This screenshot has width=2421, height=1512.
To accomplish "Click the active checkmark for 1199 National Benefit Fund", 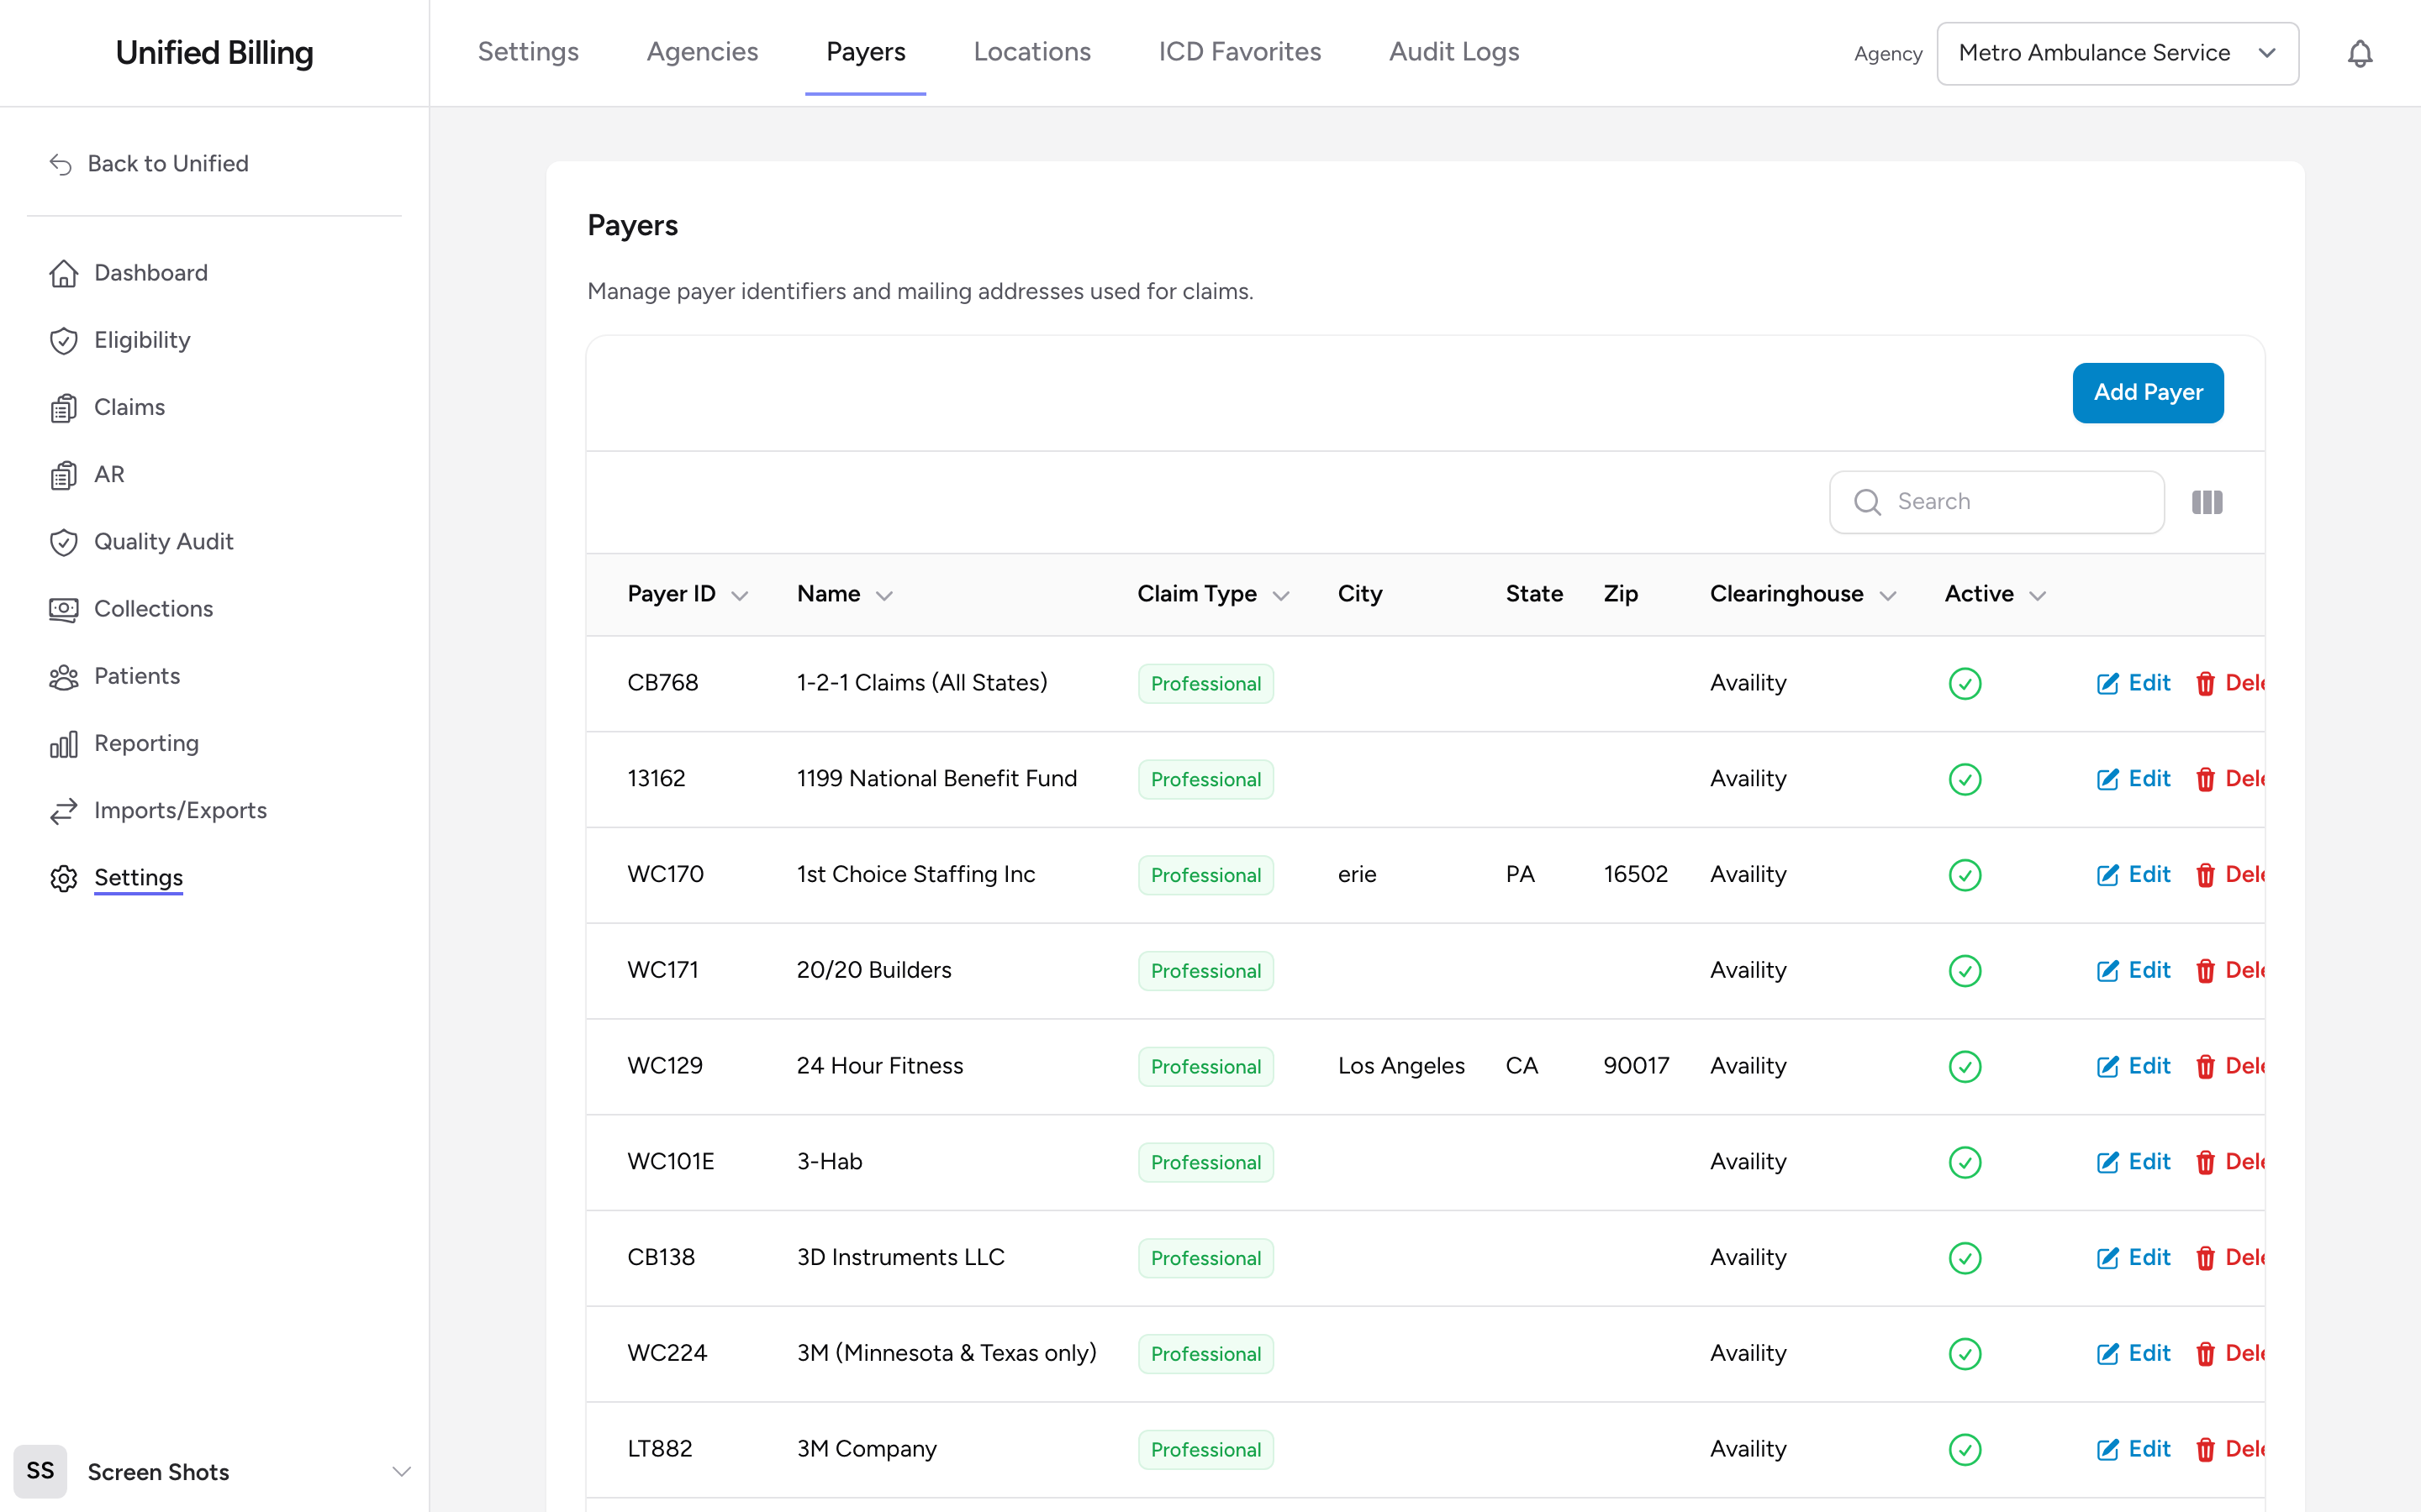I will (1965, 779).
